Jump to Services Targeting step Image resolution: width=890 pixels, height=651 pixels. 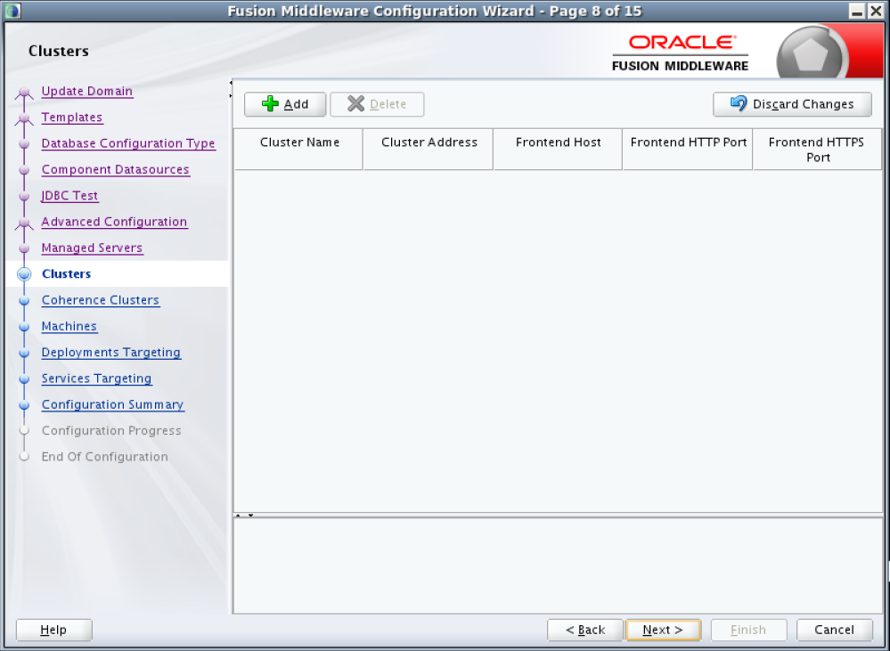coord(96,378)
